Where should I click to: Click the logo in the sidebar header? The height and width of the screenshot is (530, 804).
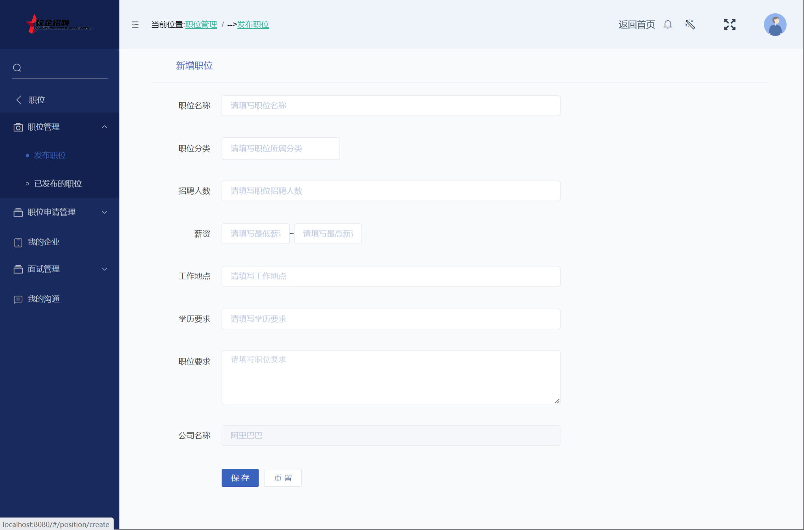[59, 24]
